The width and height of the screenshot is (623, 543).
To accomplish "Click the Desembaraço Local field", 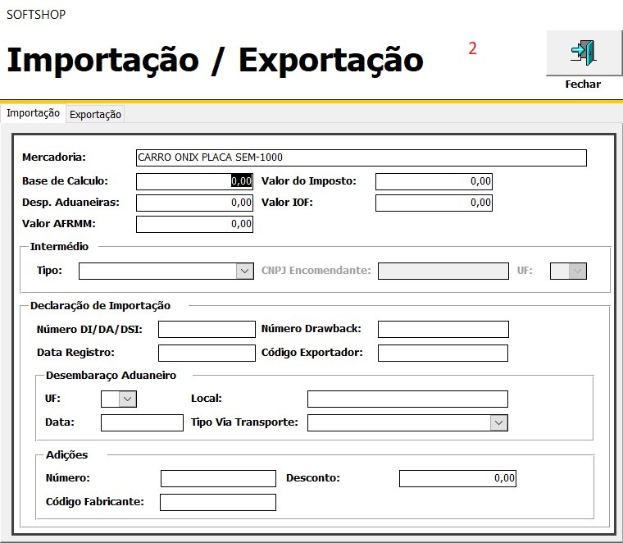I will 407,399.
